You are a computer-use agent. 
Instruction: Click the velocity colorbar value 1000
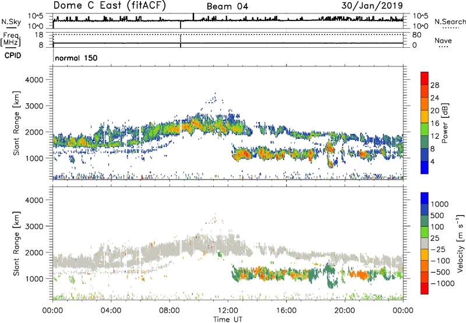coord(439,204)
